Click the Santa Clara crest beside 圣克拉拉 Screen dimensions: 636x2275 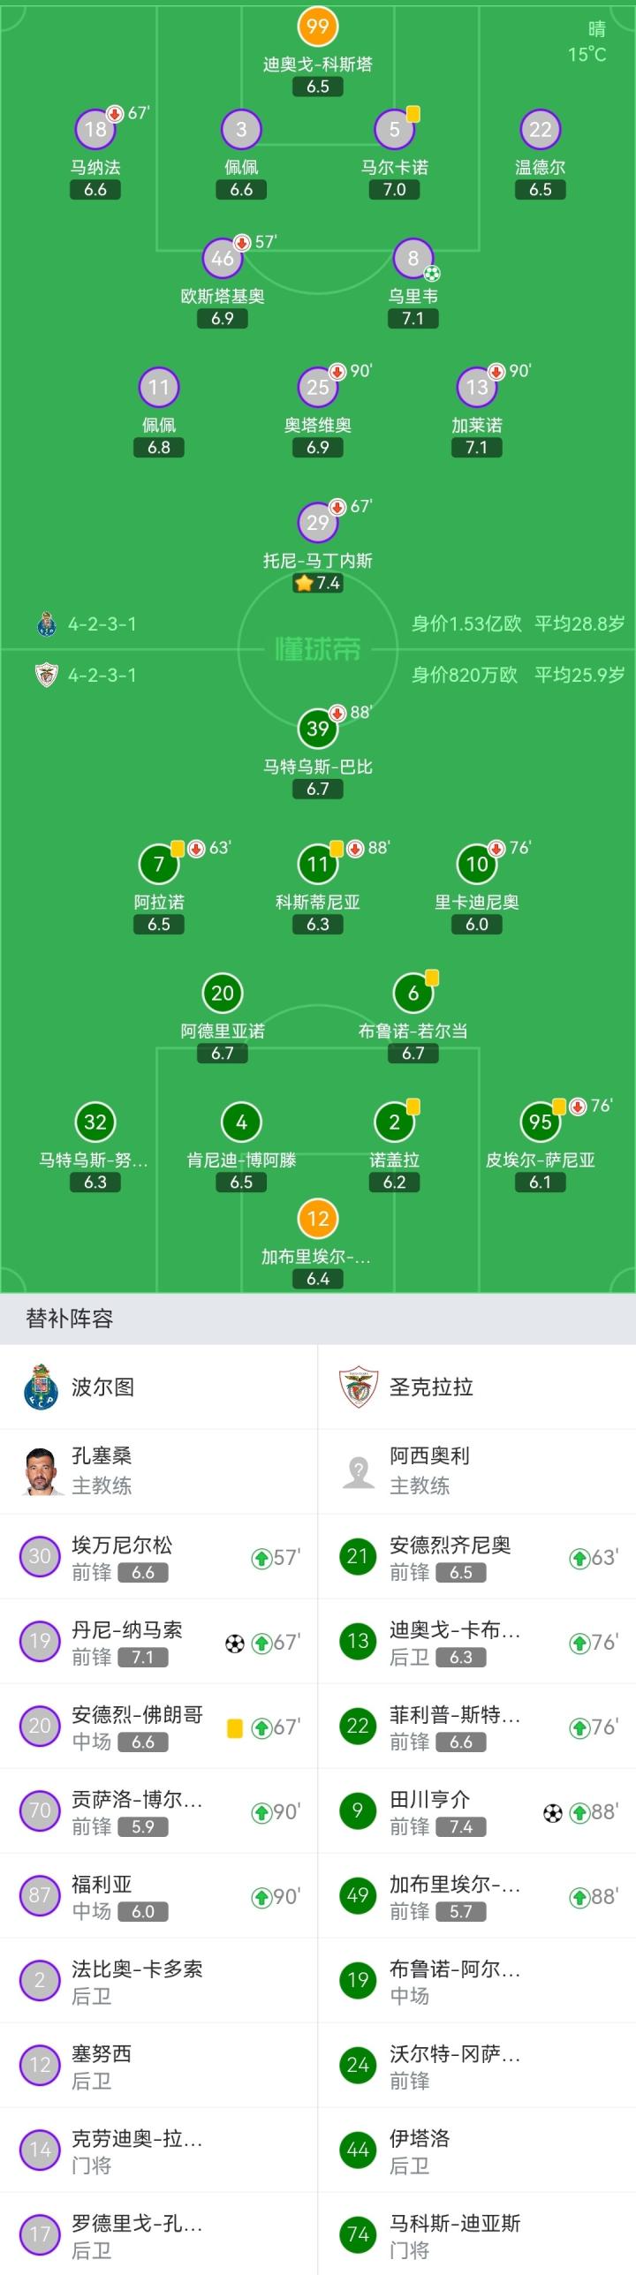(x=358, y=1387)
